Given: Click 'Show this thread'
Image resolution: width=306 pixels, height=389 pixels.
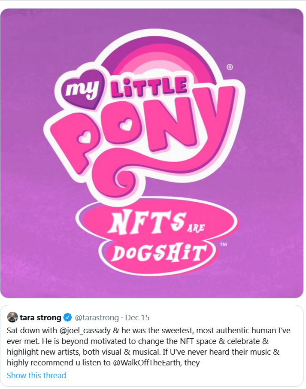Looking at the screenshot, I should [36, 375].
